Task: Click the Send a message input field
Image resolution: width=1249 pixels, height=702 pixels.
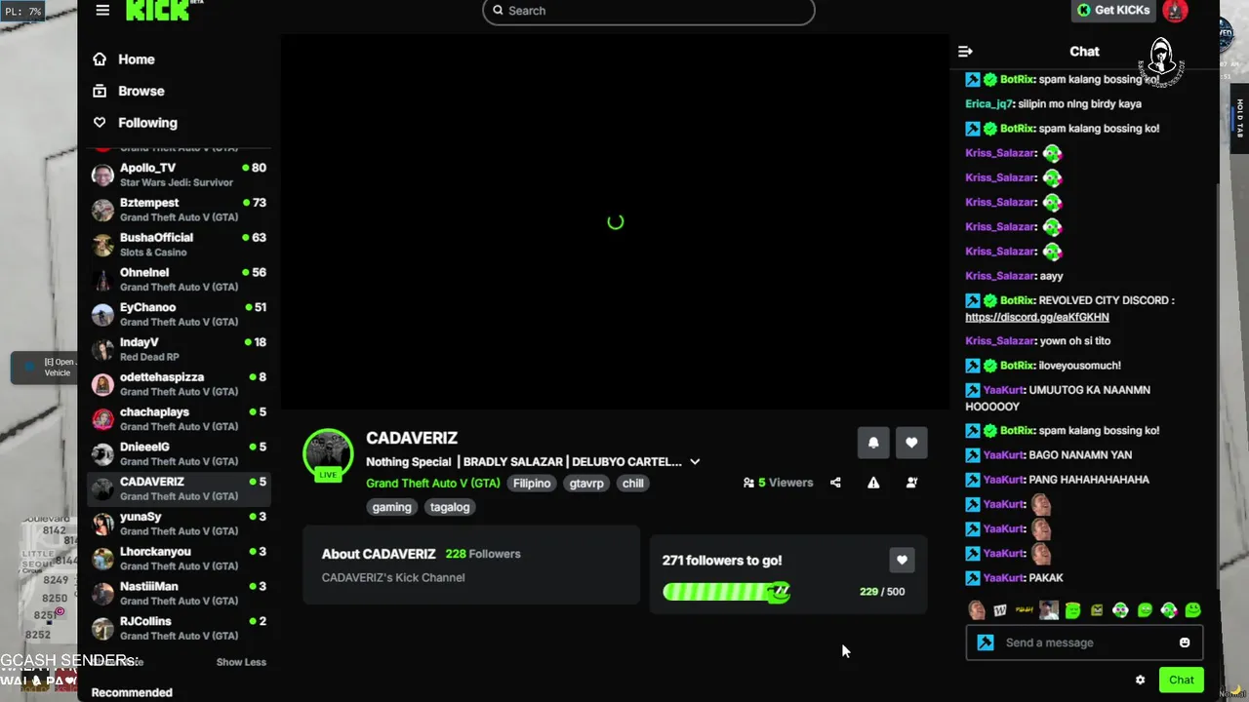Action: [x=1084, y=643]
